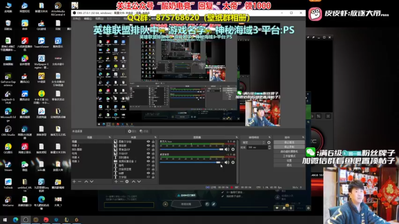Select 场景 3 in the Scenes list
Viewport: 399px width, 224px height.
tap(92, 161)
